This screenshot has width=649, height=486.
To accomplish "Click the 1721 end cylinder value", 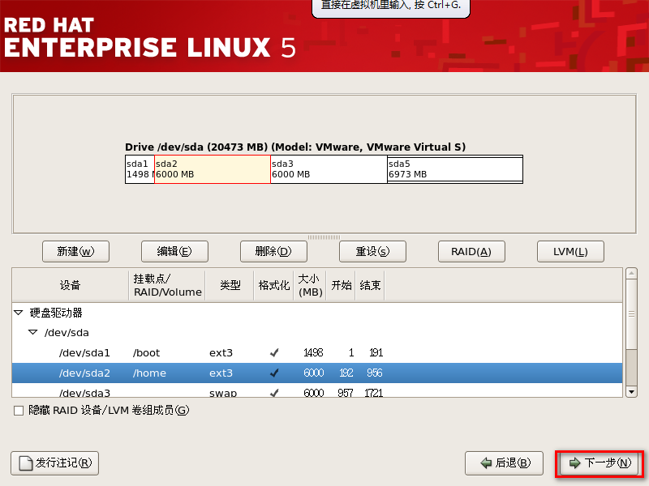I will pyautogui.click(x=373, y=393).
